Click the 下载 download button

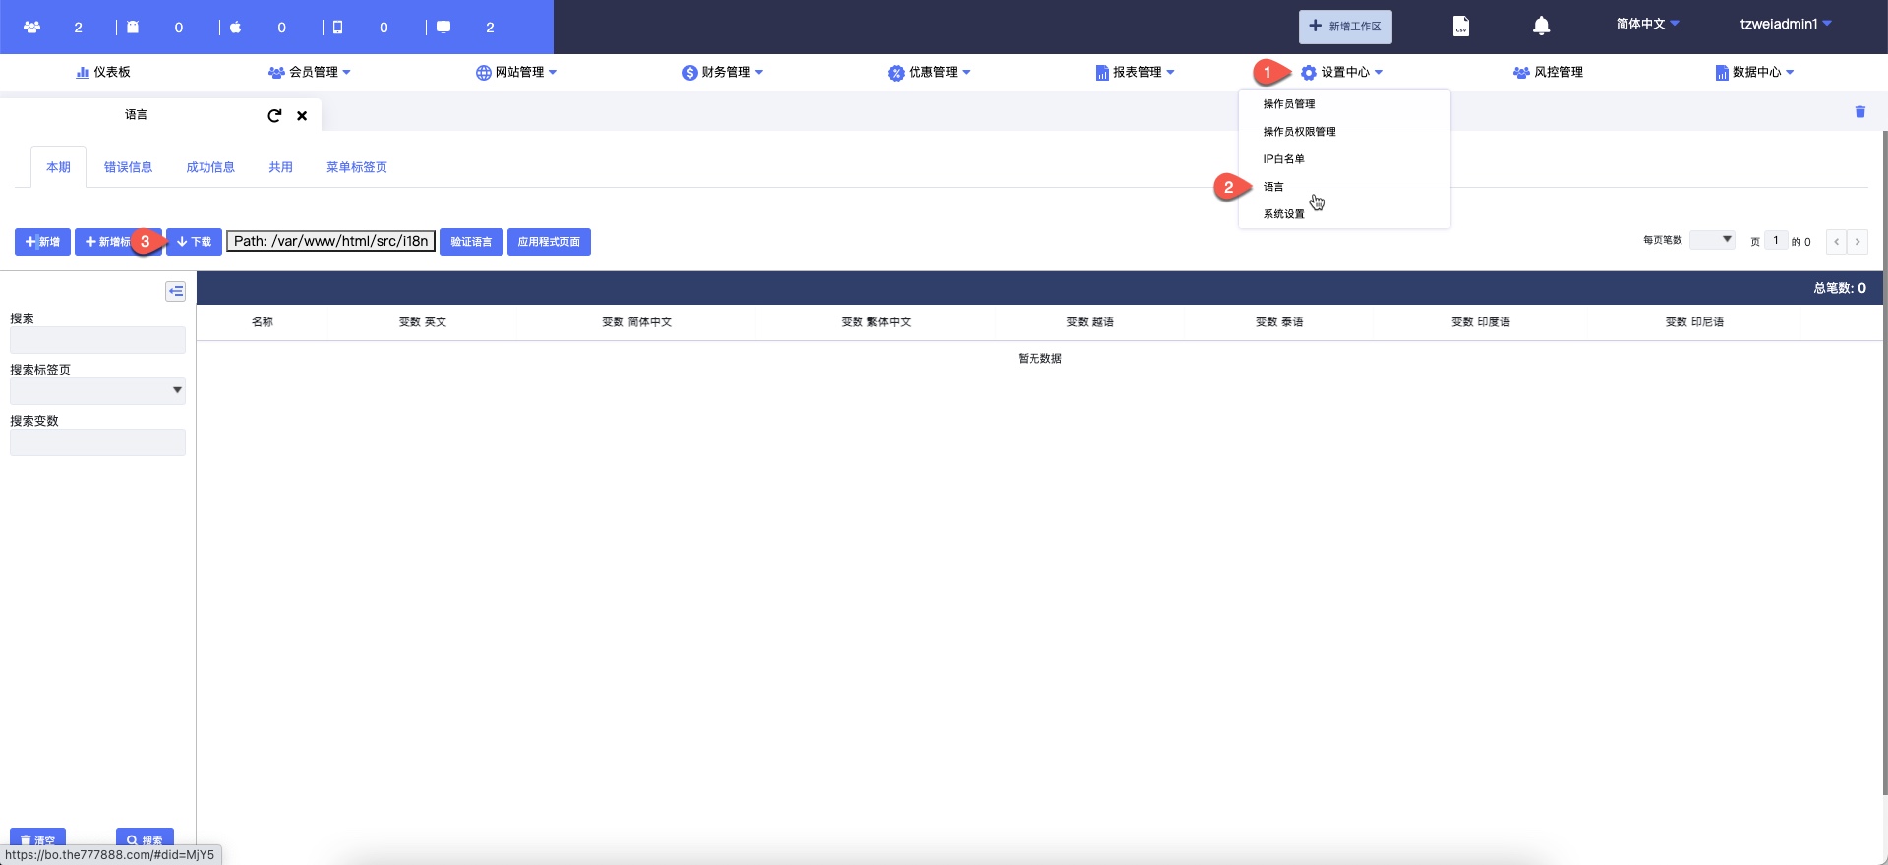pos(195,242)
